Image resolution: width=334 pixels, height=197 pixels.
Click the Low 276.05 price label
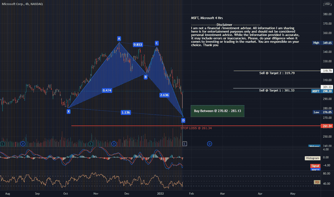[x=323, y=112]
